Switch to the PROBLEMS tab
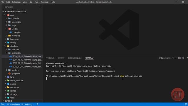The width and height of the screenshot is (188, 106). (x=50, y=58)
